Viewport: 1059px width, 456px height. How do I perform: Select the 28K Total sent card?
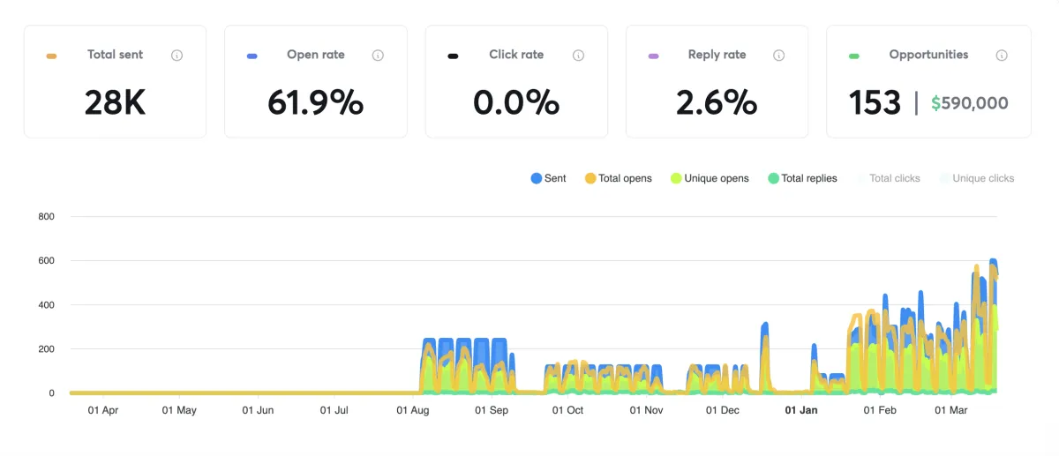tap(115, 81)
